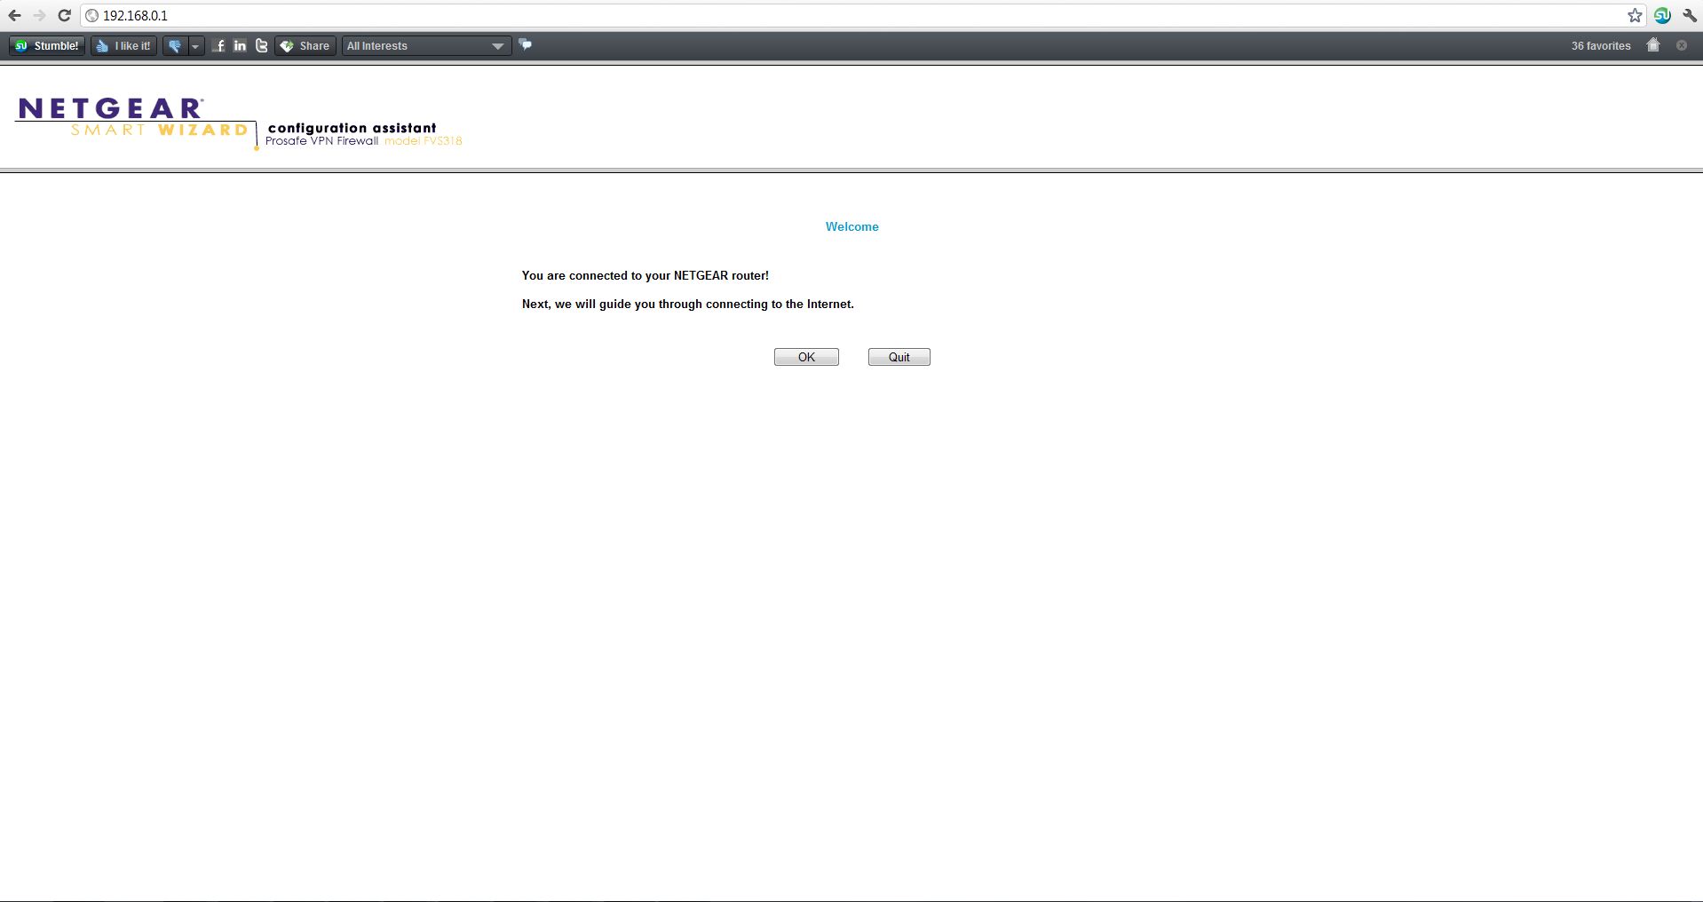This screenshot has width=1703, height=902.
Task: Click OK to start Internet setup
Action: click(806, 357)
